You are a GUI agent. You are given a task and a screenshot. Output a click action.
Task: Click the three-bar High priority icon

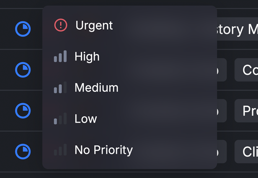[x=60, y=56]
